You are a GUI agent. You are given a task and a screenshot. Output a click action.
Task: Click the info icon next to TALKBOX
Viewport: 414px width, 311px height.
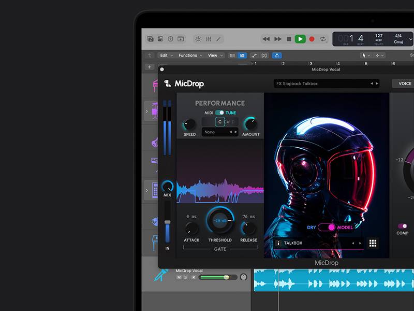click(x=278, y=243)
